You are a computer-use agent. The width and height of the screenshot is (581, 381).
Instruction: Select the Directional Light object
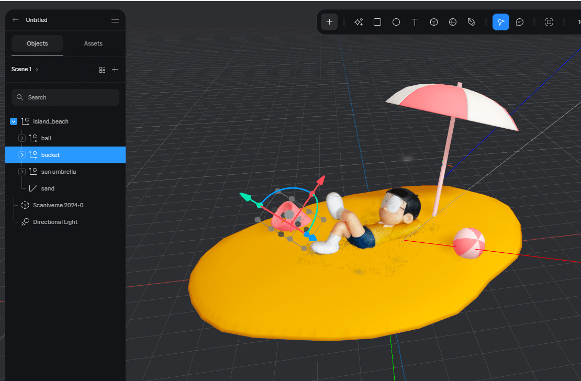[x=65, y=221]
